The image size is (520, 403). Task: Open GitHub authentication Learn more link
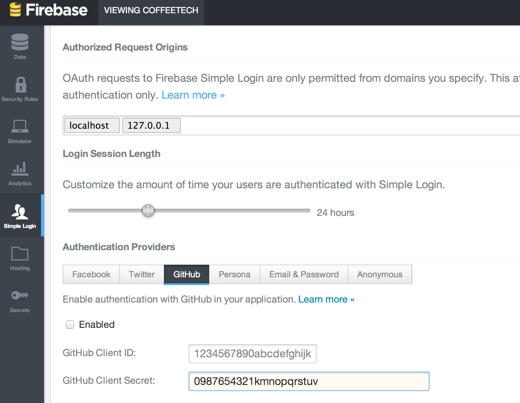(x=326, y=300)
